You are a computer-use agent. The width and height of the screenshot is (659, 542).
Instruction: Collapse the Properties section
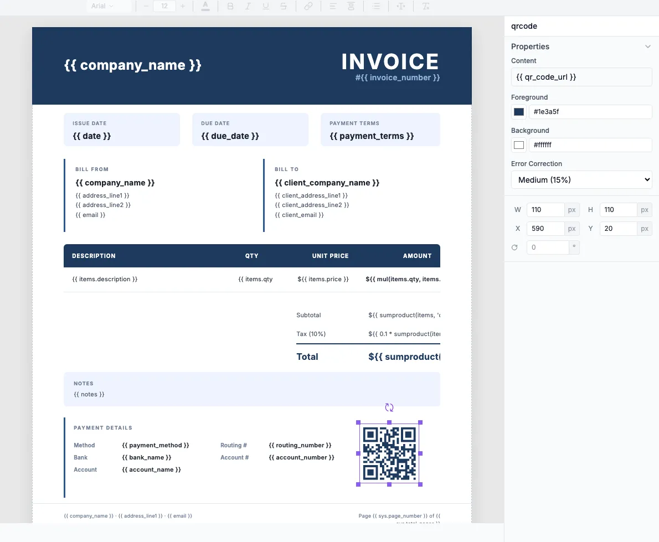pos(647,47)
